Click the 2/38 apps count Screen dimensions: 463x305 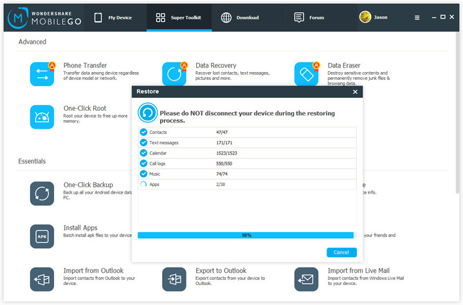(x=221, y=185)
